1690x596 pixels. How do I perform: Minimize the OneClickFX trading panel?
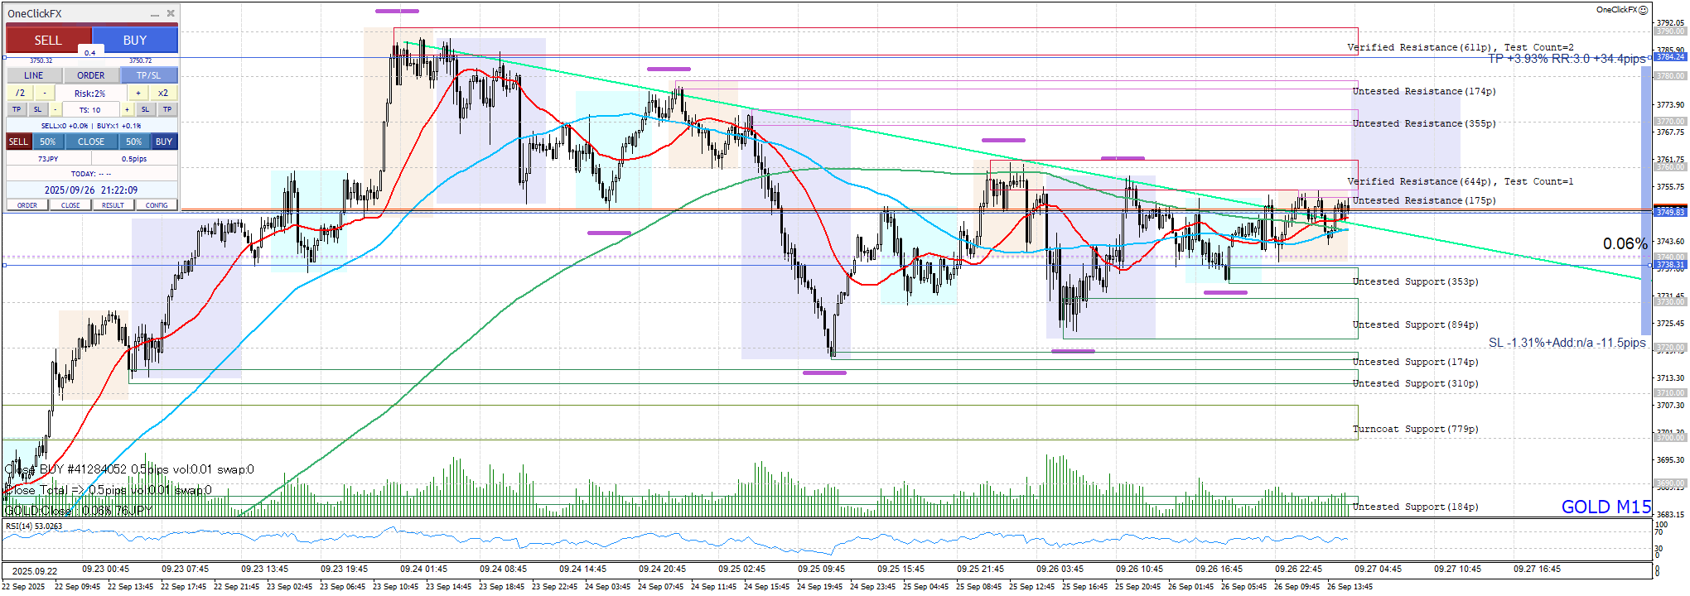click(155, 14)
